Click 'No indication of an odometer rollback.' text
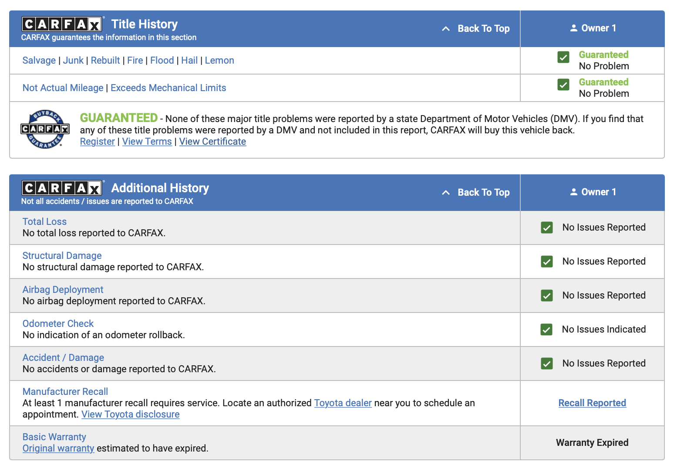674x462 pixels. pos(104,335)
